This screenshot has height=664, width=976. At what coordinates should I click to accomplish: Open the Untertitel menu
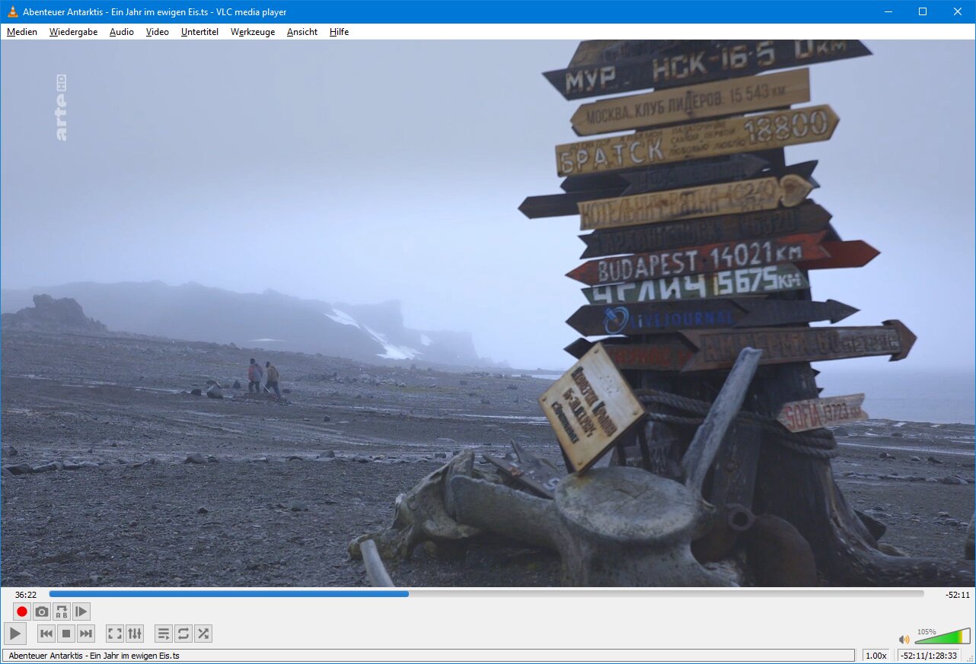[199, 32]
